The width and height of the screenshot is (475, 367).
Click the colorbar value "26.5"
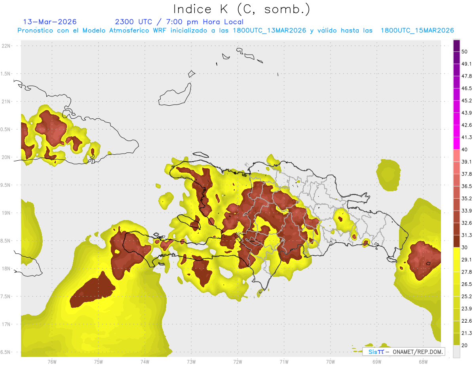point(467,284)
